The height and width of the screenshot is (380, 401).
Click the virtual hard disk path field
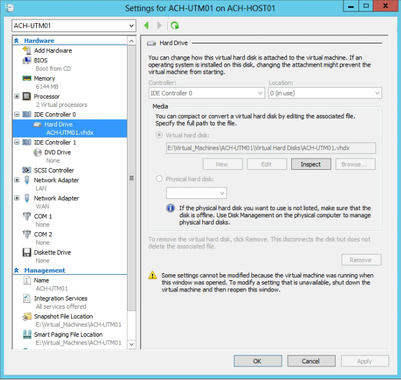click(271, 148)
